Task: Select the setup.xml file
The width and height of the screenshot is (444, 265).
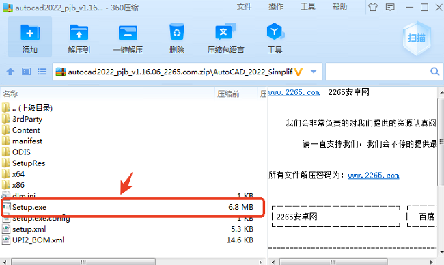Action: (133, 229)
